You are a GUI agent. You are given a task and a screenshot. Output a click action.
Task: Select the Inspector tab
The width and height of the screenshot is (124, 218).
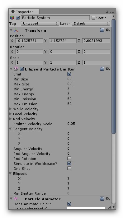[x=24, y=12]
